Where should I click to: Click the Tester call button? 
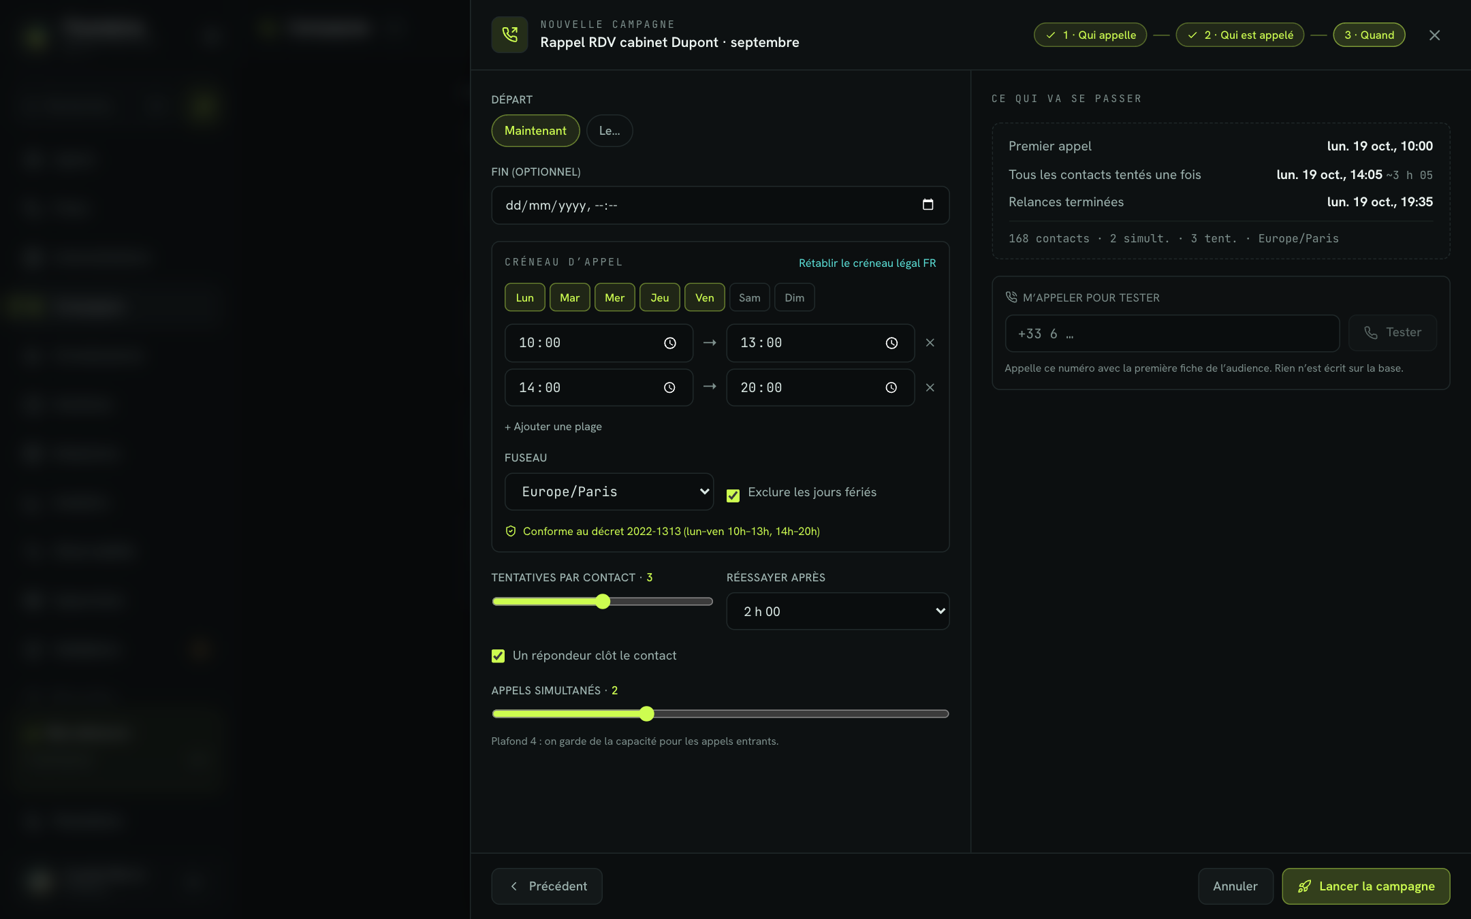[x=1393, y=333]
